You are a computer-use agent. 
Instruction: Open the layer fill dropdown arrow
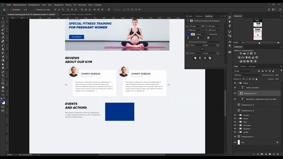click(x=281, y=79)
